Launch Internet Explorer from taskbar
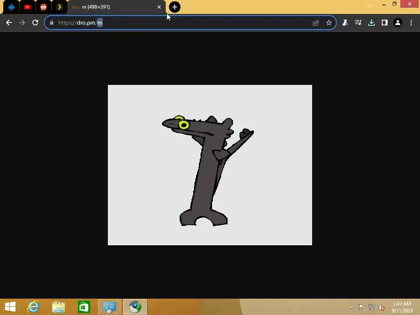Image resolution: width=420 pixels, height=315 pixels. (x=34, y=307)
